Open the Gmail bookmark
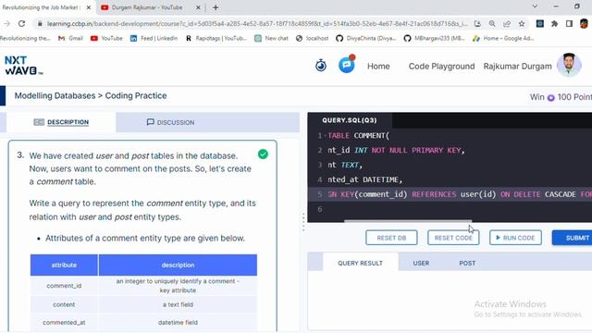 (70, 38)
